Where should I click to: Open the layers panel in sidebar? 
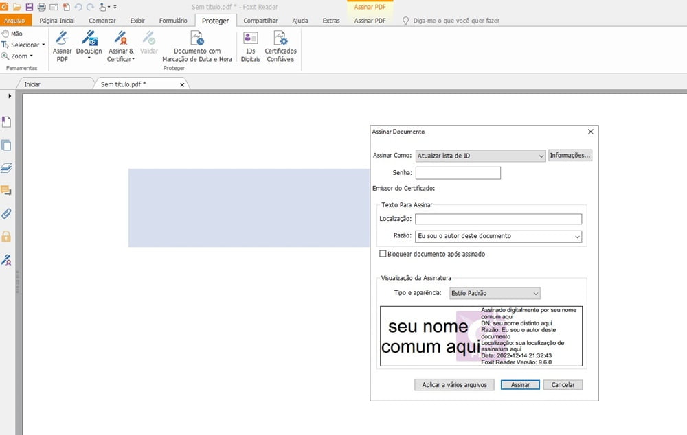[x=6, y=167]
